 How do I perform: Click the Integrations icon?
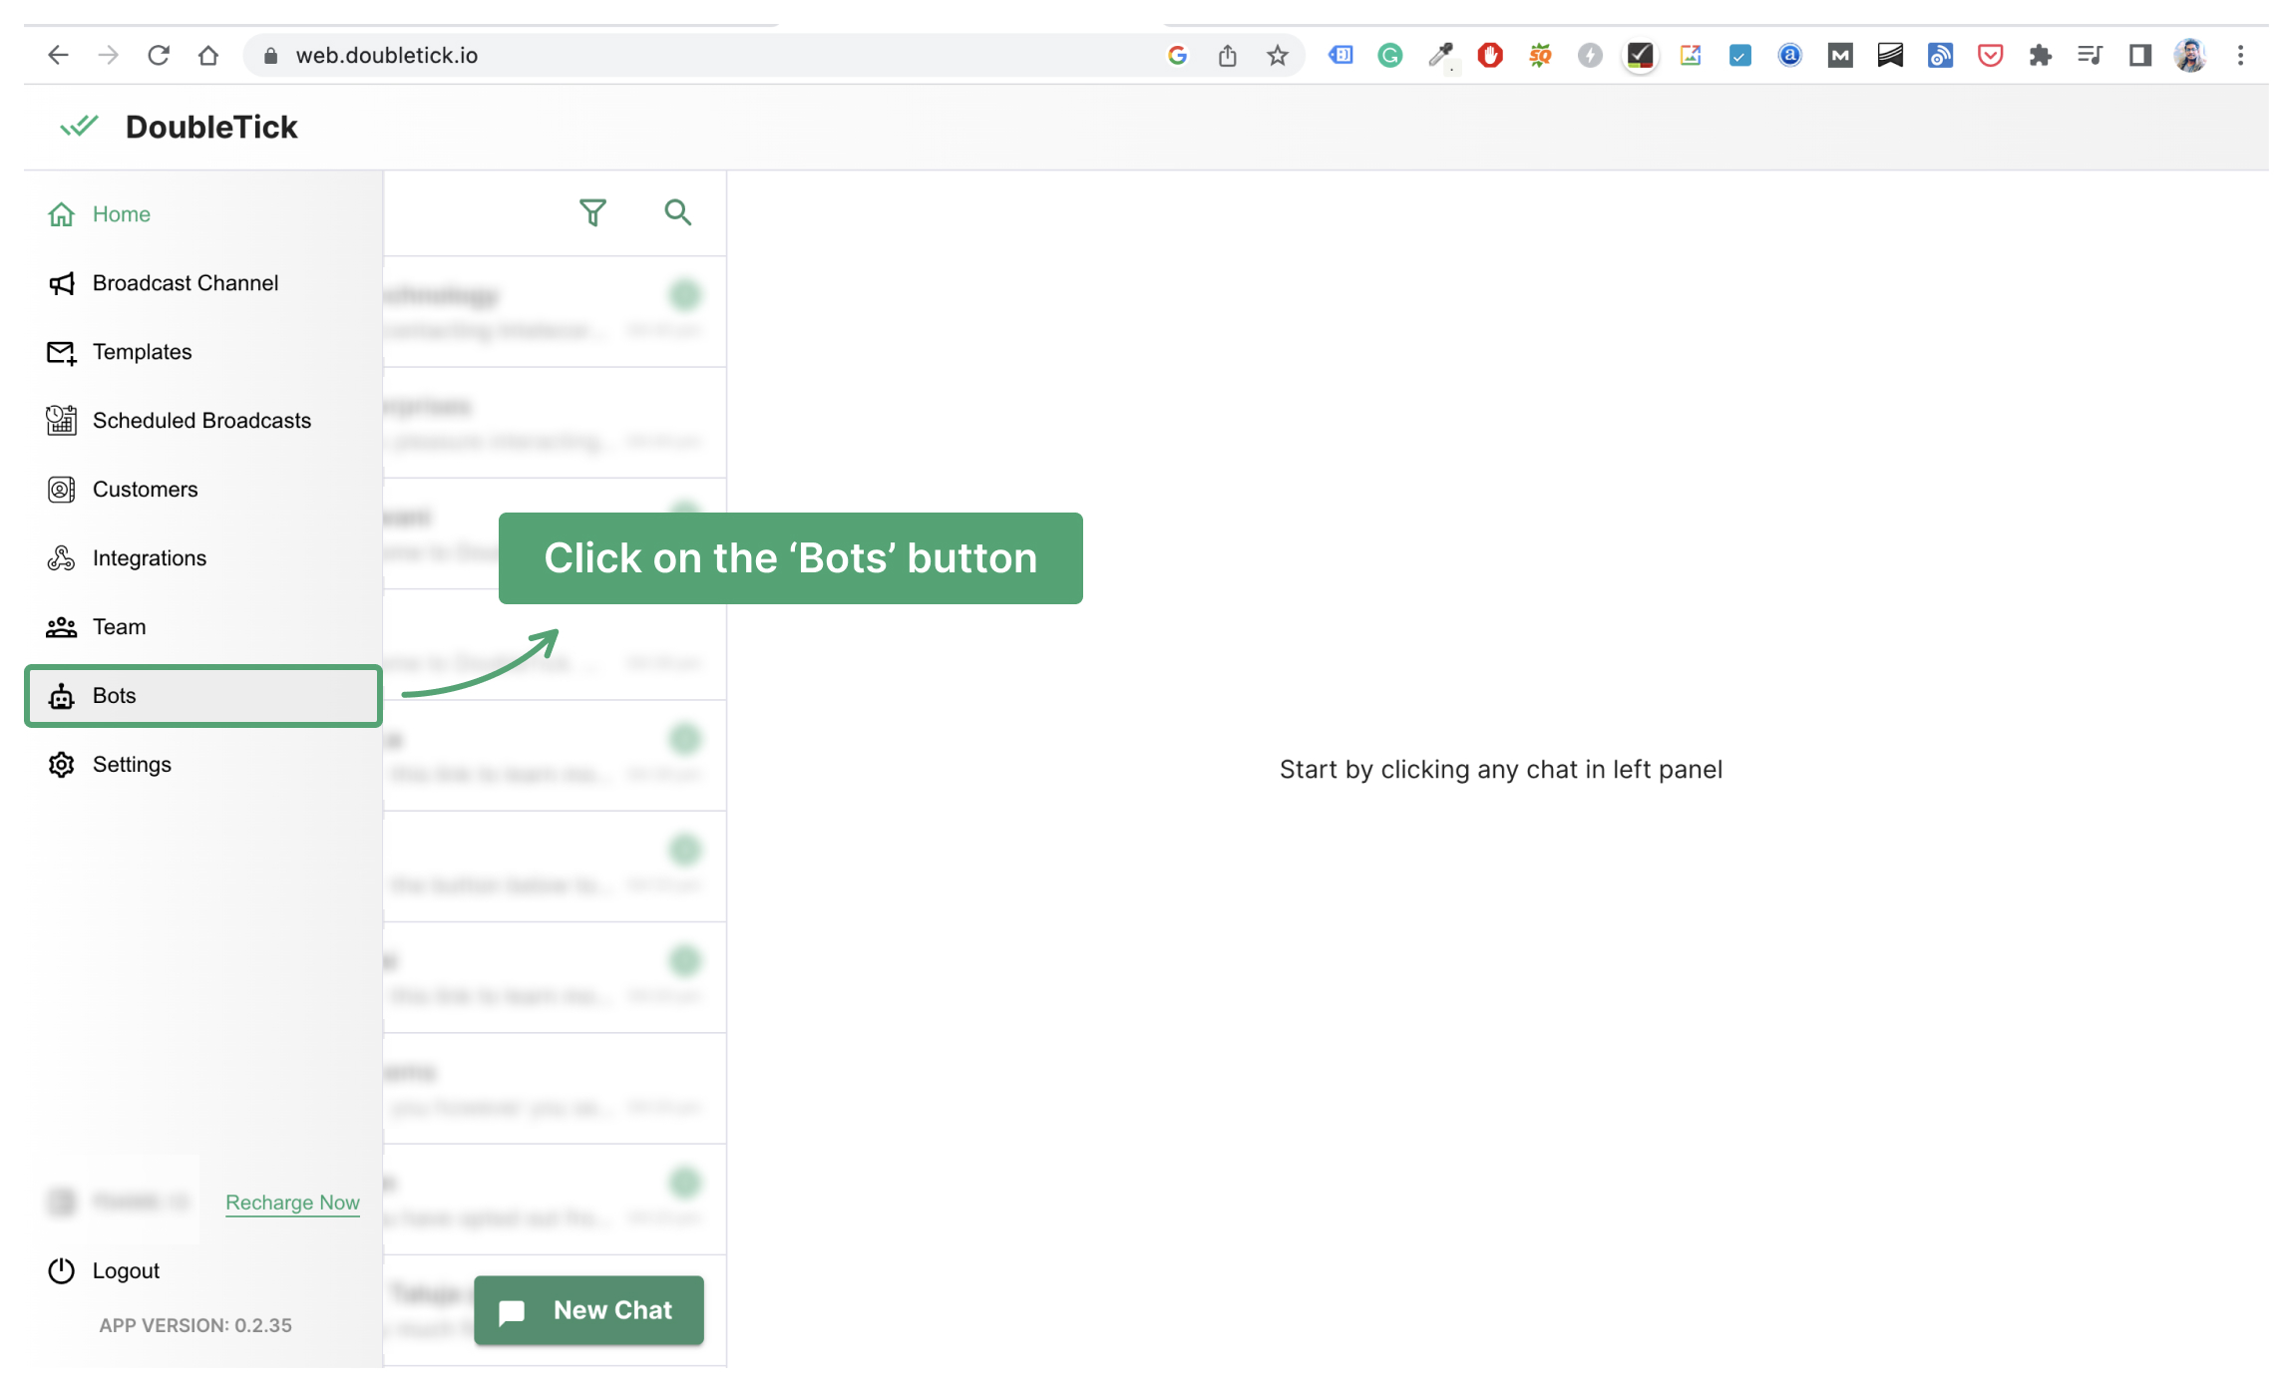click(61, 556)
